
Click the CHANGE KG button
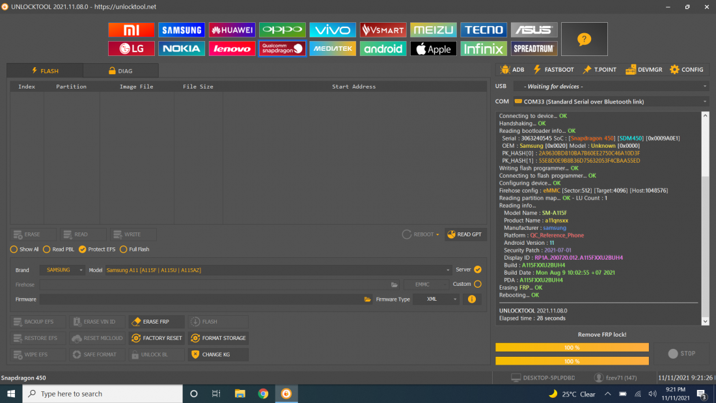[x=218, y=355]
